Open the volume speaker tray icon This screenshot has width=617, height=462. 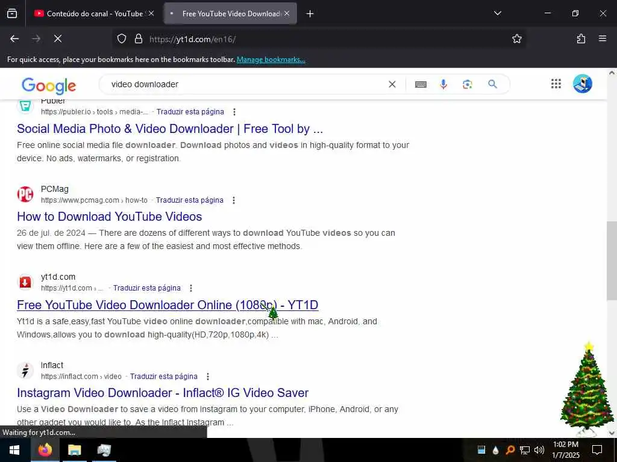point(539,450)
